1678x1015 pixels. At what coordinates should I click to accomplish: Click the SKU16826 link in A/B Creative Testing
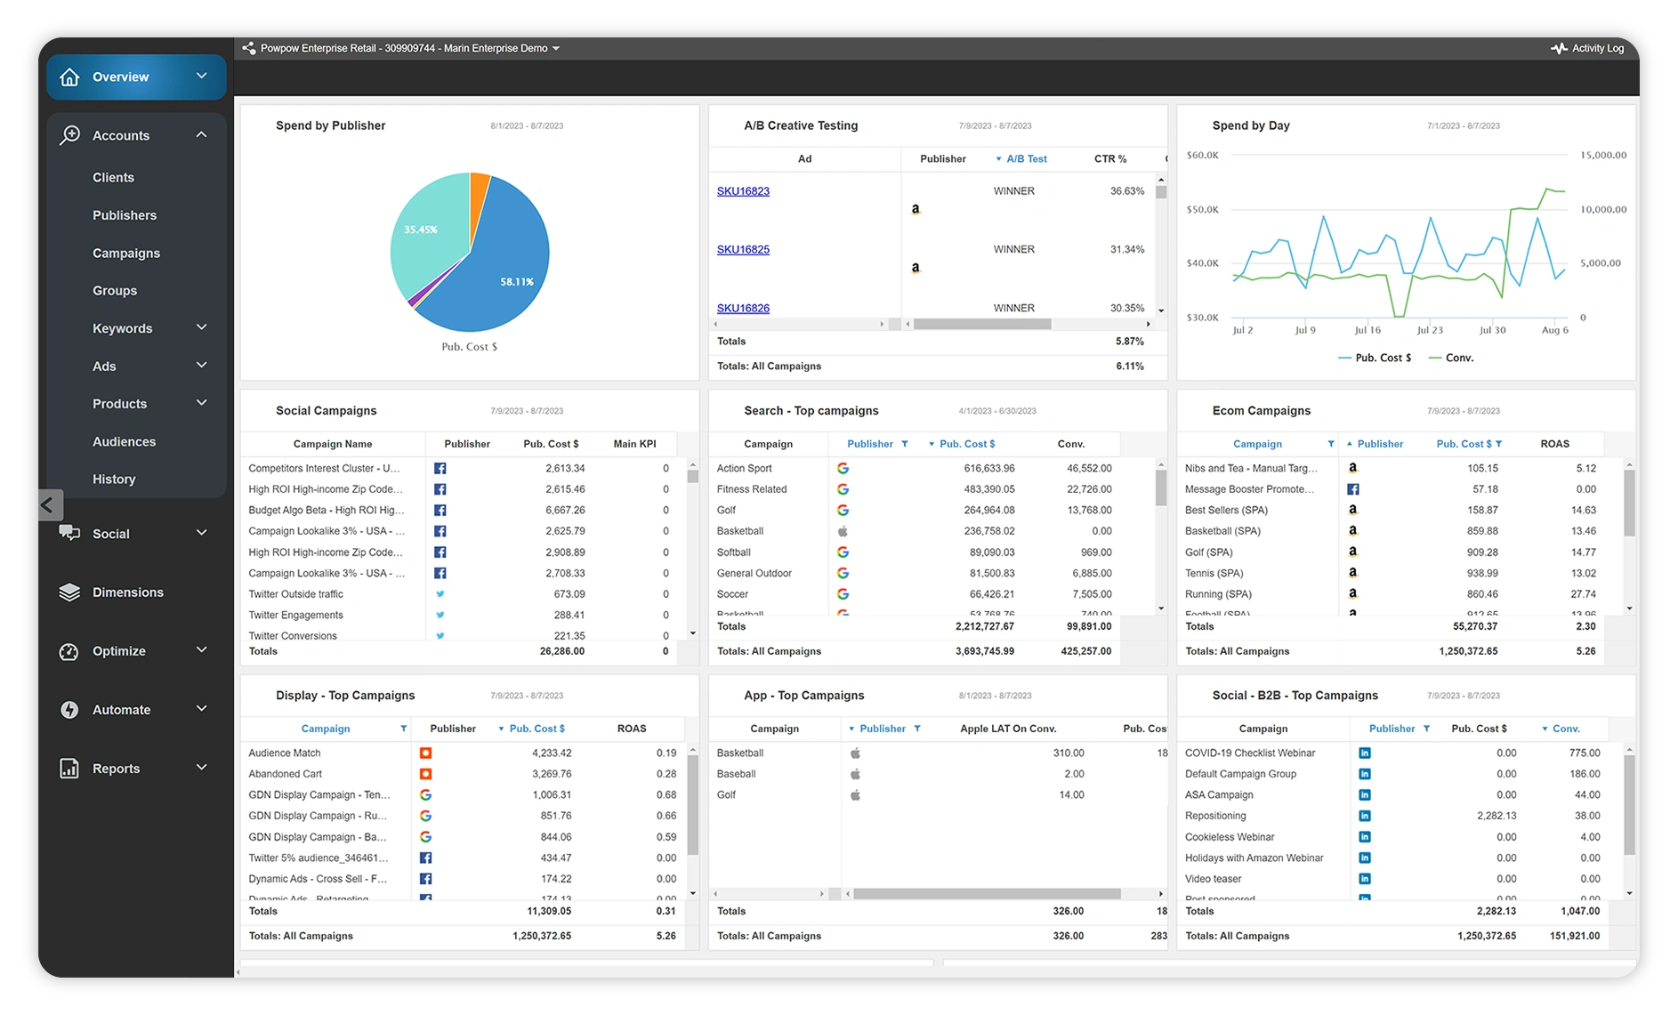click(x=743, y=308)
